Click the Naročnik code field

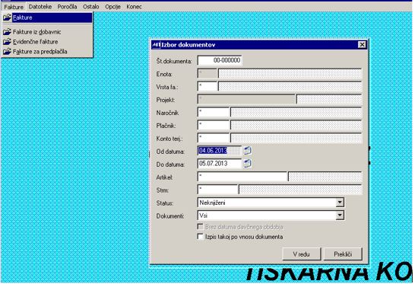click(214, 112)
